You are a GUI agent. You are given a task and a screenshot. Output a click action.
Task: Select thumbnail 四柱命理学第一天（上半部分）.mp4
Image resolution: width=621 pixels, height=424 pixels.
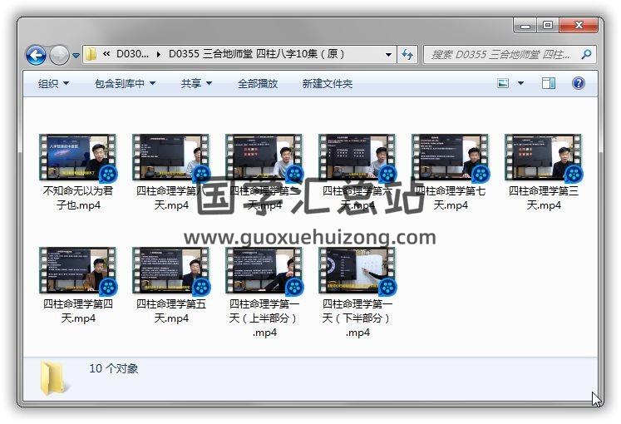tap(264, 271)
